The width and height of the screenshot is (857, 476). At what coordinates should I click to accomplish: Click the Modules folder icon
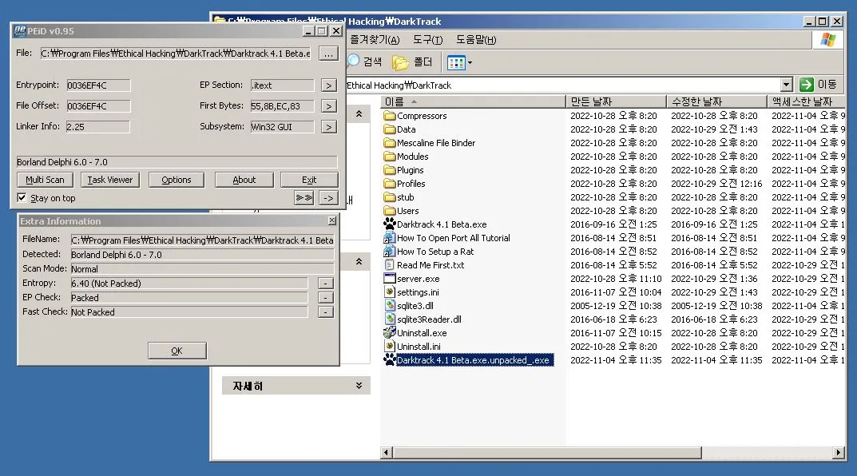[x=389, y=157]
